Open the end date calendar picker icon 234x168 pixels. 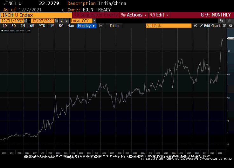56,21
